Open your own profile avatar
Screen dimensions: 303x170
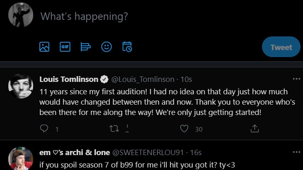[x=21, y=15]
